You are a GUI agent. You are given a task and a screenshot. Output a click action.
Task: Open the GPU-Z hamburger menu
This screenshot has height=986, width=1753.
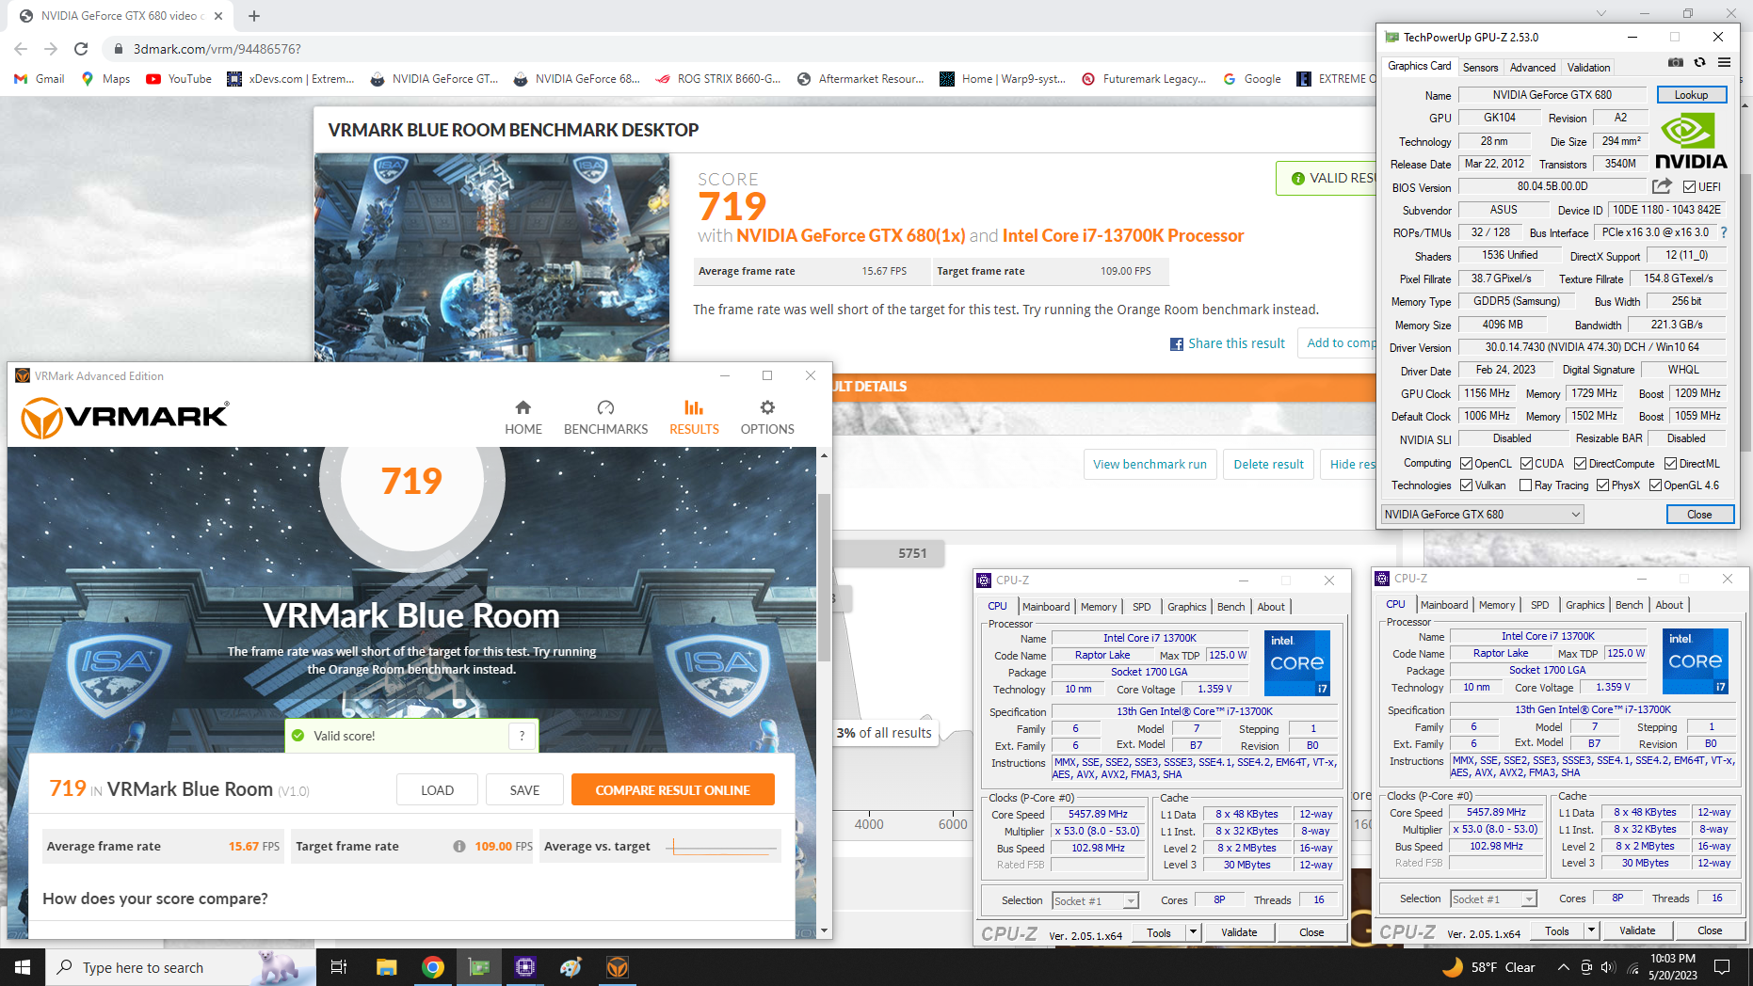click(x=1724, y=63)
